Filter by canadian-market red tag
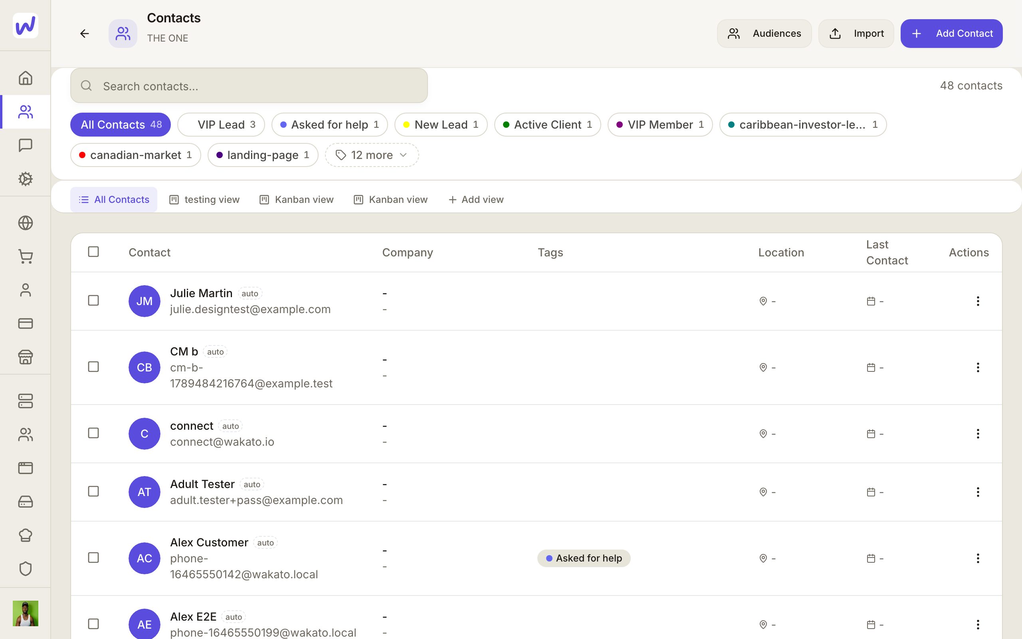The image size is (1022, 639). [136, 155]
